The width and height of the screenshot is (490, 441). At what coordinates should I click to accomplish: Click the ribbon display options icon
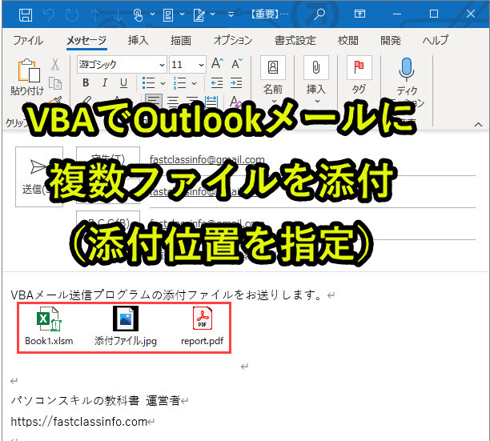(x=359, y=14)
